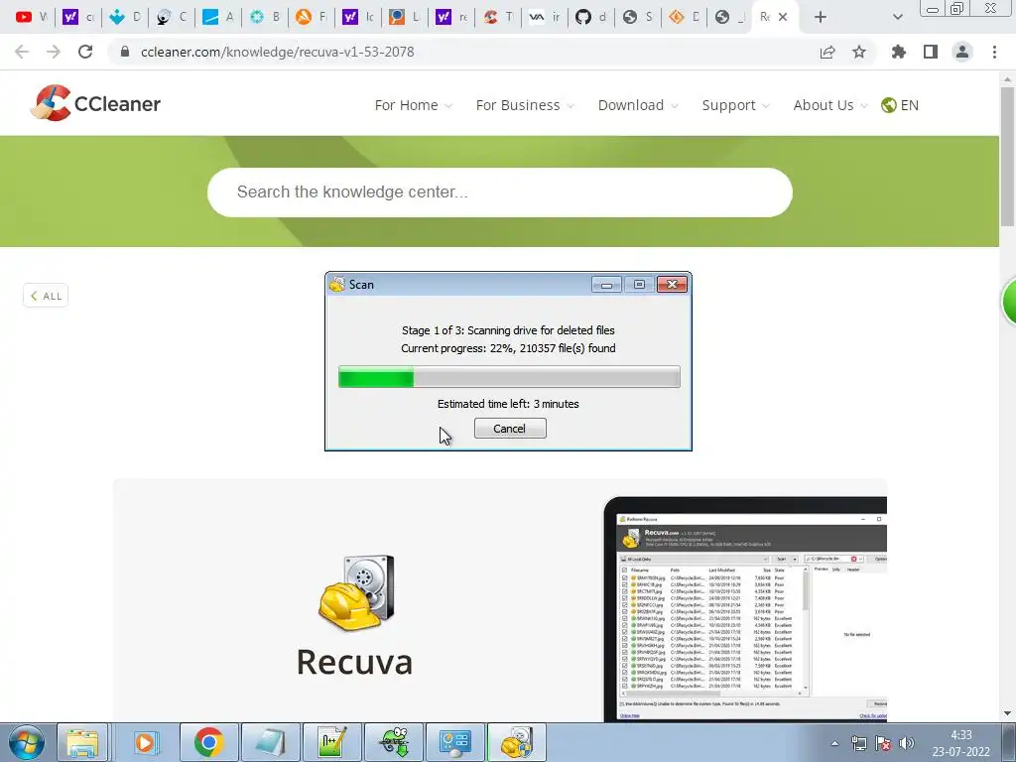Expand the For Home menu
Image resolution: width=1016 pixels, height=762 pixels.
click(x=414, y=105)
